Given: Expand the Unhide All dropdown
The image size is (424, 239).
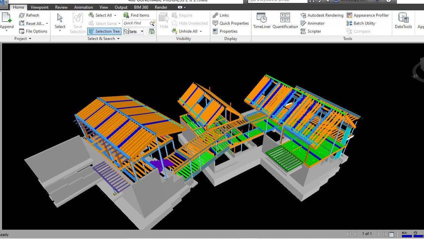Looking at the screenshot, I should (x=200, y=31).
